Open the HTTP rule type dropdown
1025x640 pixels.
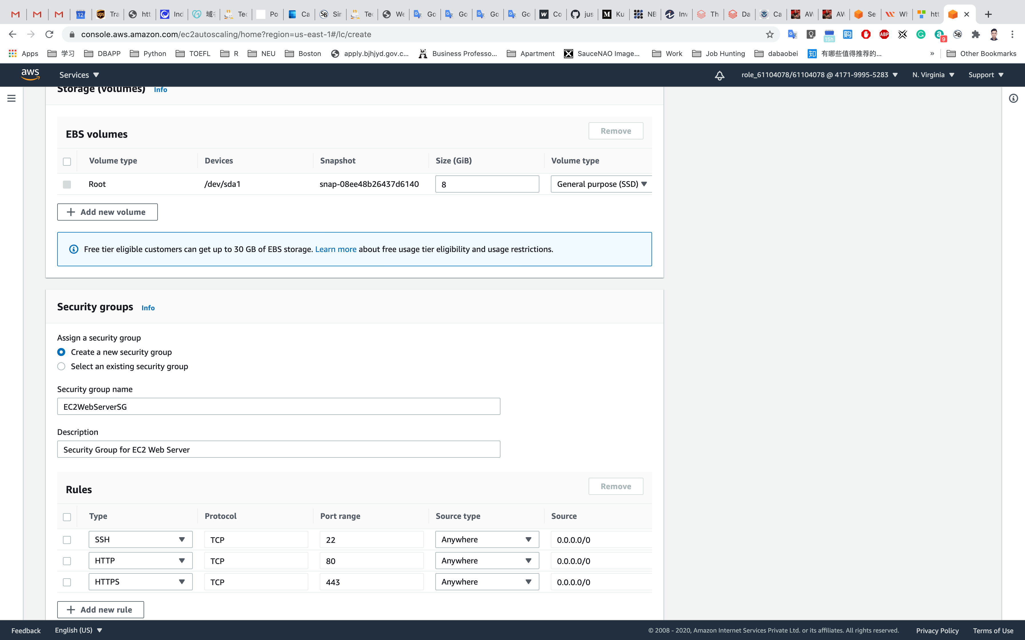tap(140, 560)
